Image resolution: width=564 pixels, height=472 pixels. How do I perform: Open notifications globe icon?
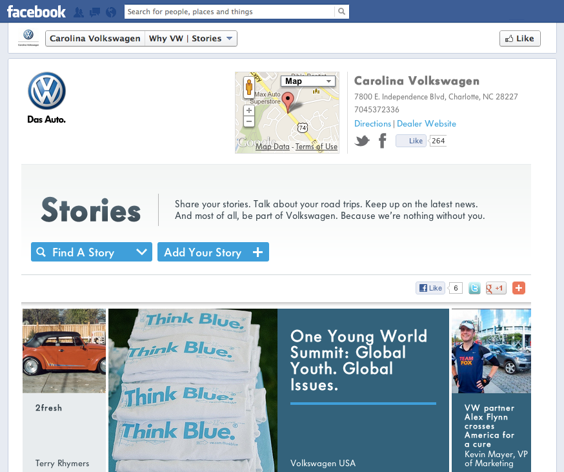coord(111,13)
